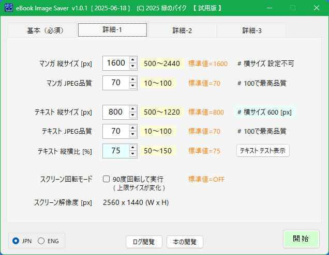Decrease マンガ JPEG品質 using down spinner
This screenshot has width=329, height=255.
(x=132, y=86)
